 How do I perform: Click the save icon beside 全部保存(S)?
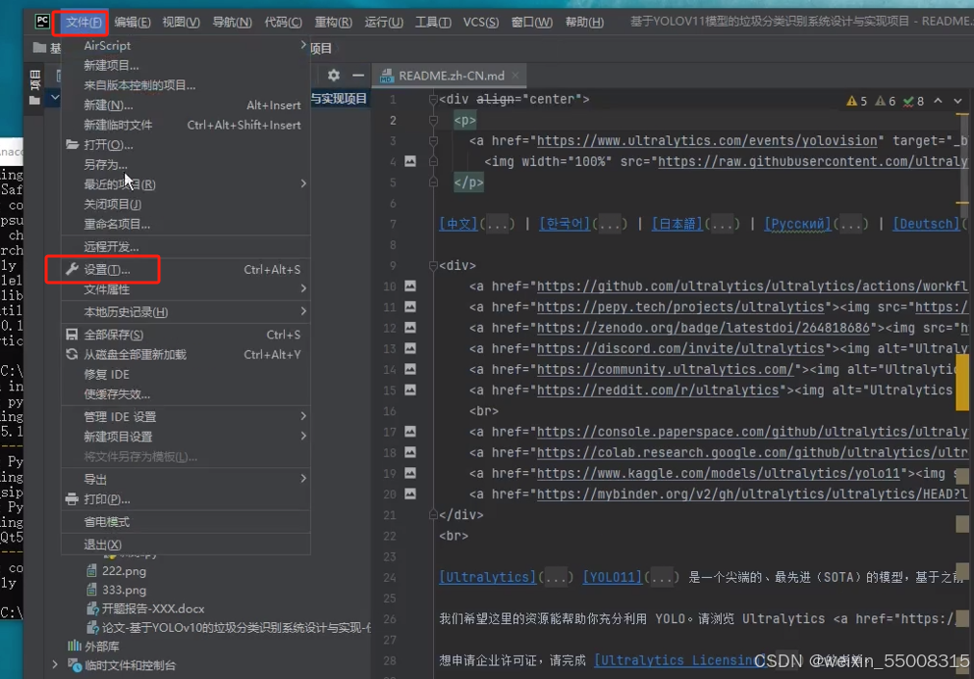click(x=72, y=335)
